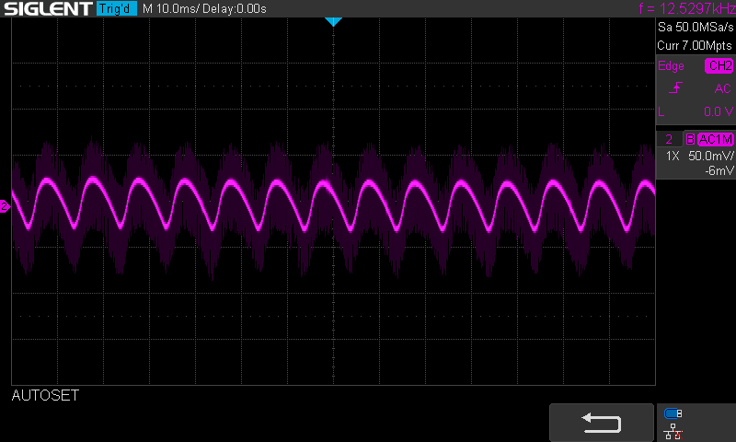Click the SIGLENT logo
The height and width of the screenshot is (442, 736).
(x=48, y=8)
